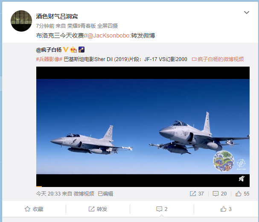259x222 pixels.
Task: Click the crown membership badge icon
Action: pos(73,50)
